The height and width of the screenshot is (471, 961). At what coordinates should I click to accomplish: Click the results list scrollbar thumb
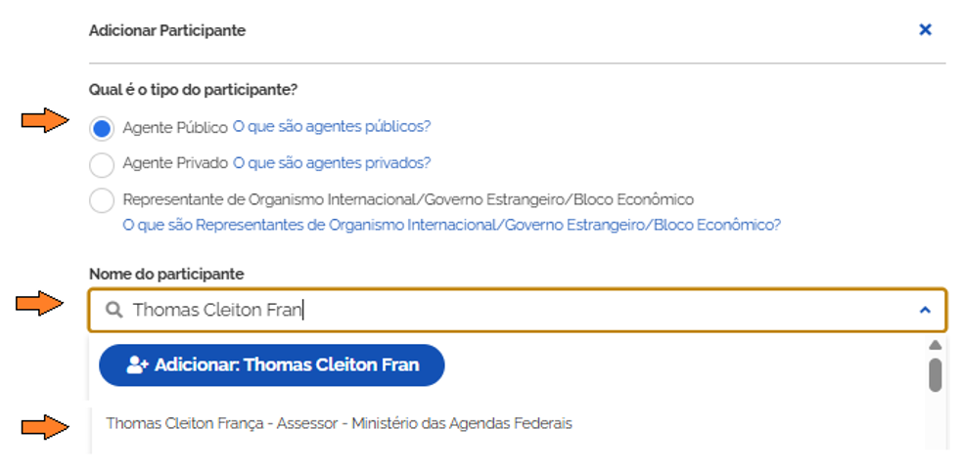point(935,374)
